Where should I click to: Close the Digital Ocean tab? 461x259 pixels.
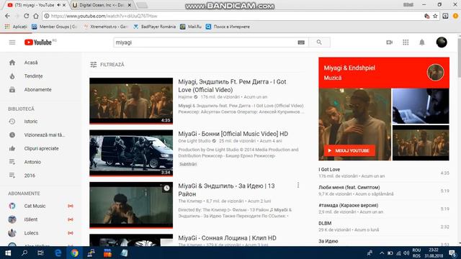pos(130,5)
